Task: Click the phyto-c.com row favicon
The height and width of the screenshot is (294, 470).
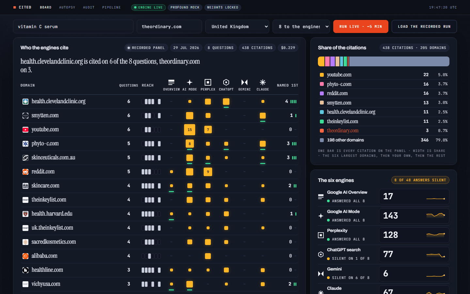Action: [25, 144]
